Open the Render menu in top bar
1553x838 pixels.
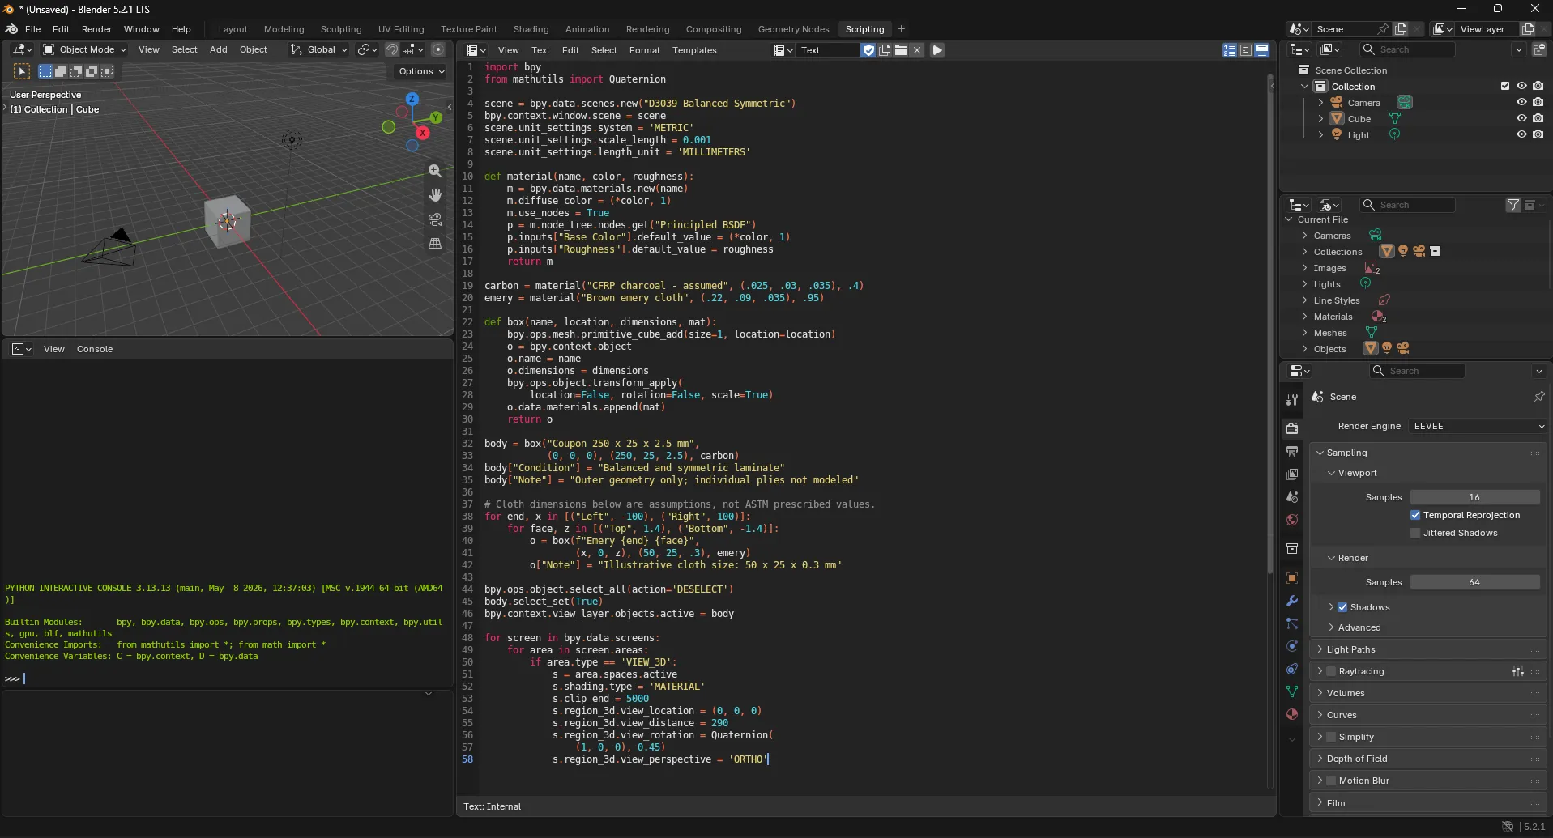pyautogui.click(x=96, y=29)
